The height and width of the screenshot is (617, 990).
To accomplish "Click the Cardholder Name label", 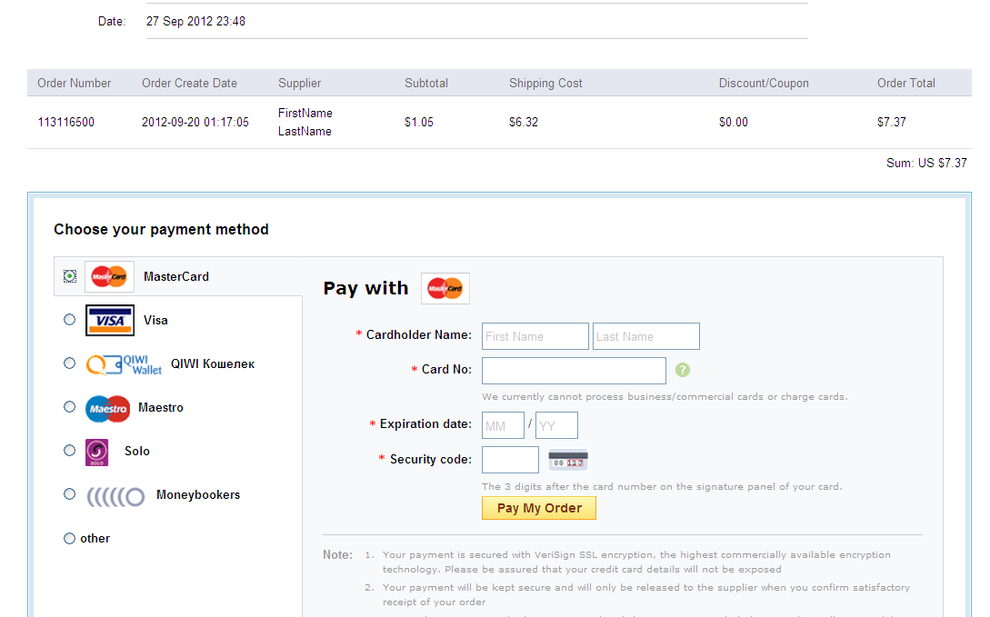I will point(418,335).
